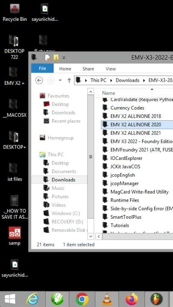Viewport: 173px width, 307px height.
Task: Open the Windows Start button
Action: [x=10, y=299]
